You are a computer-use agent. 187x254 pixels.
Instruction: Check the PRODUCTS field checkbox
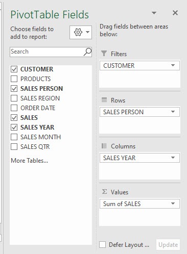pyautogui.click(x=14, y=79)
